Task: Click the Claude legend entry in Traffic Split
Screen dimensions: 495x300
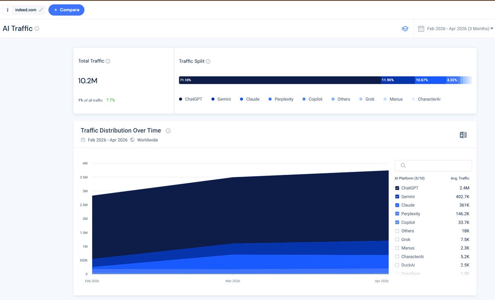Action: [x=250, y=99]
